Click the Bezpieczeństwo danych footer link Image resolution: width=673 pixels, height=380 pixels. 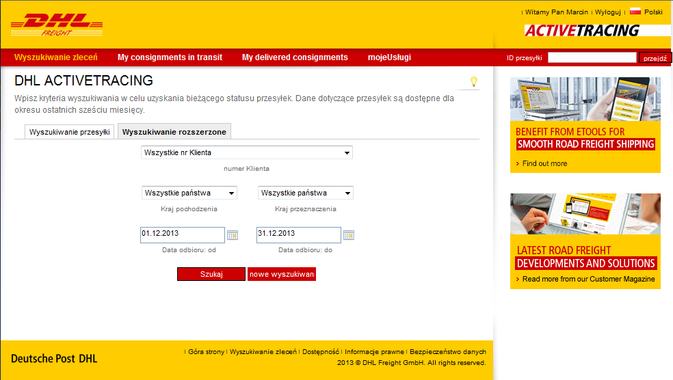[448, 352]
